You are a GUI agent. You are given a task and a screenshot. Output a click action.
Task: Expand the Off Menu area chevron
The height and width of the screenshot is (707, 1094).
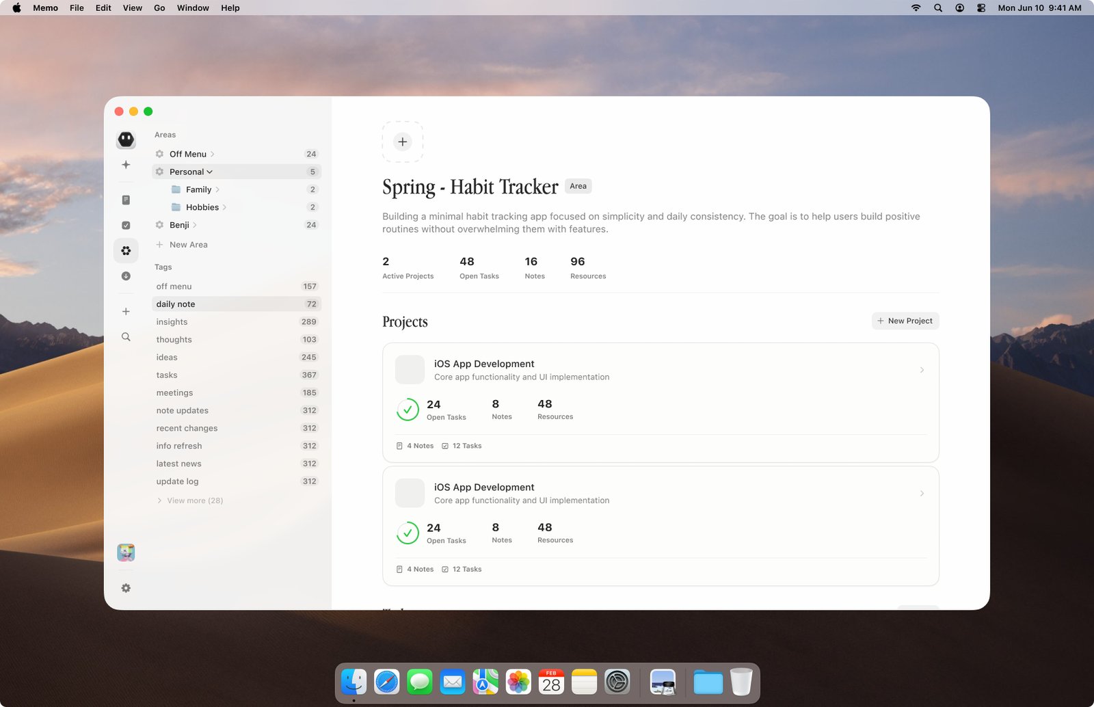click(213, 154)
